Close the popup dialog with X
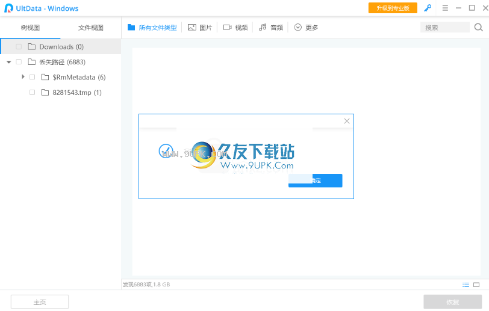The image size is (489, 311). (346, 122)
